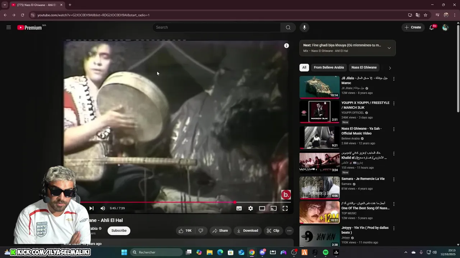The width and height of the screenshot is (460, 258).
Task: Go back in the browser
Action: (5, 15)
